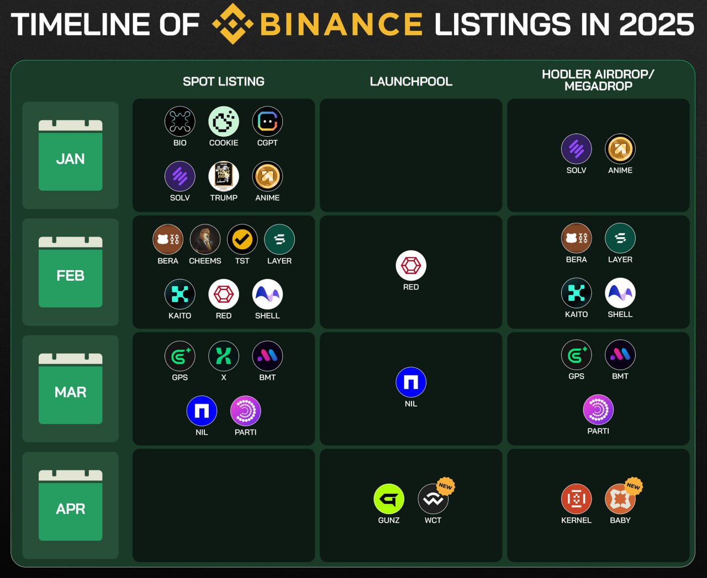This screenshot has height=578, width=707.
Task: Click the COOKIE token icon
Action: point(224,121)
